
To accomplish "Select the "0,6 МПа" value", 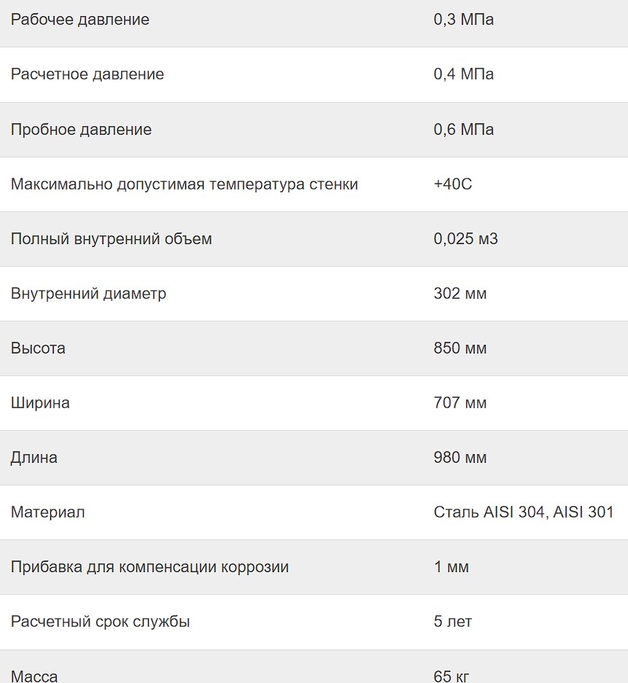I will [463, 130].
